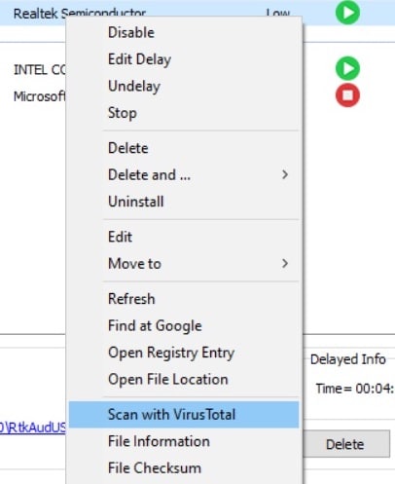
Task: Click the green play icon on Realtek row
Action: (347, 13)
